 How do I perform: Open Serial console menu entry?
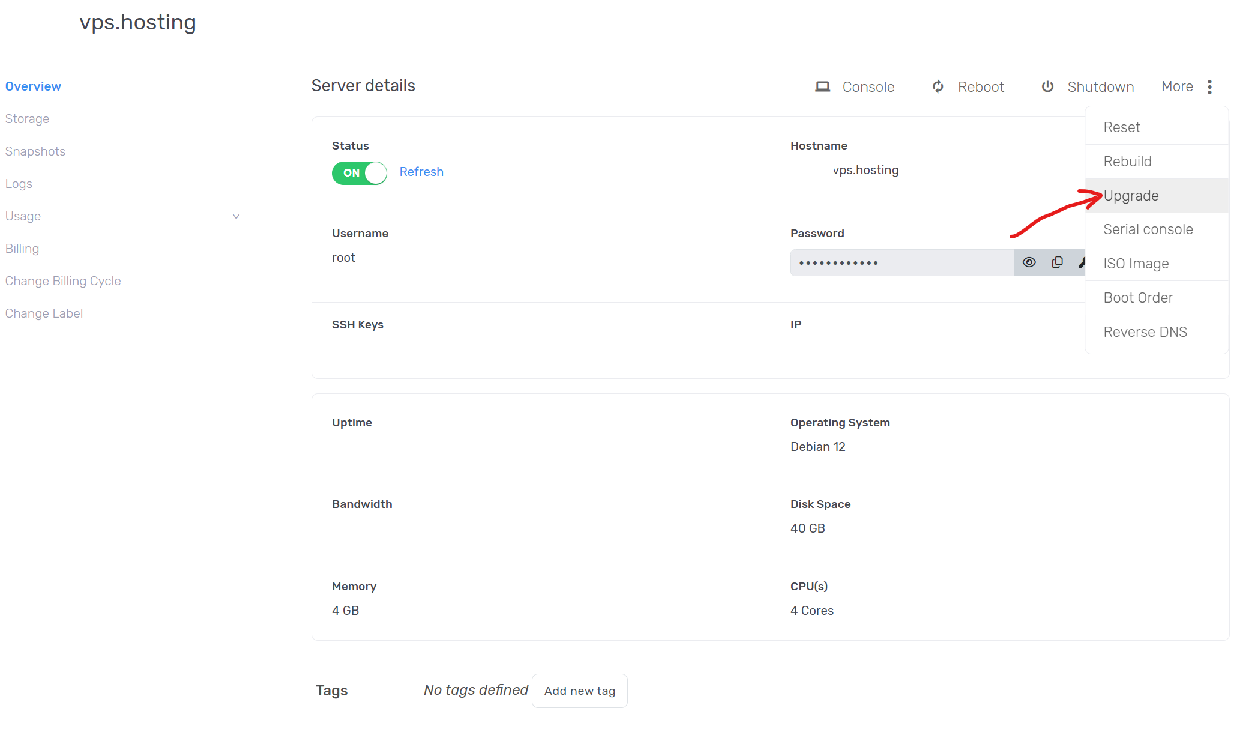1148,229
